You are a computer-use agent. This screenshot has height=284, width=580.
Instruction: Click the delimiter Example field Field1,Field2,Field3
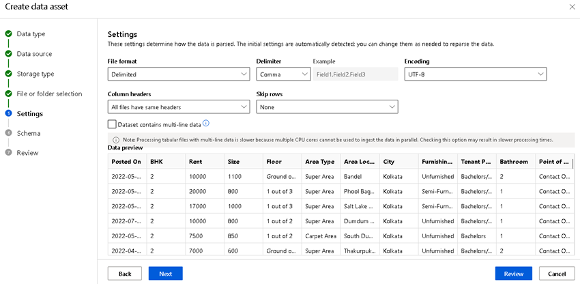point(356,74)
